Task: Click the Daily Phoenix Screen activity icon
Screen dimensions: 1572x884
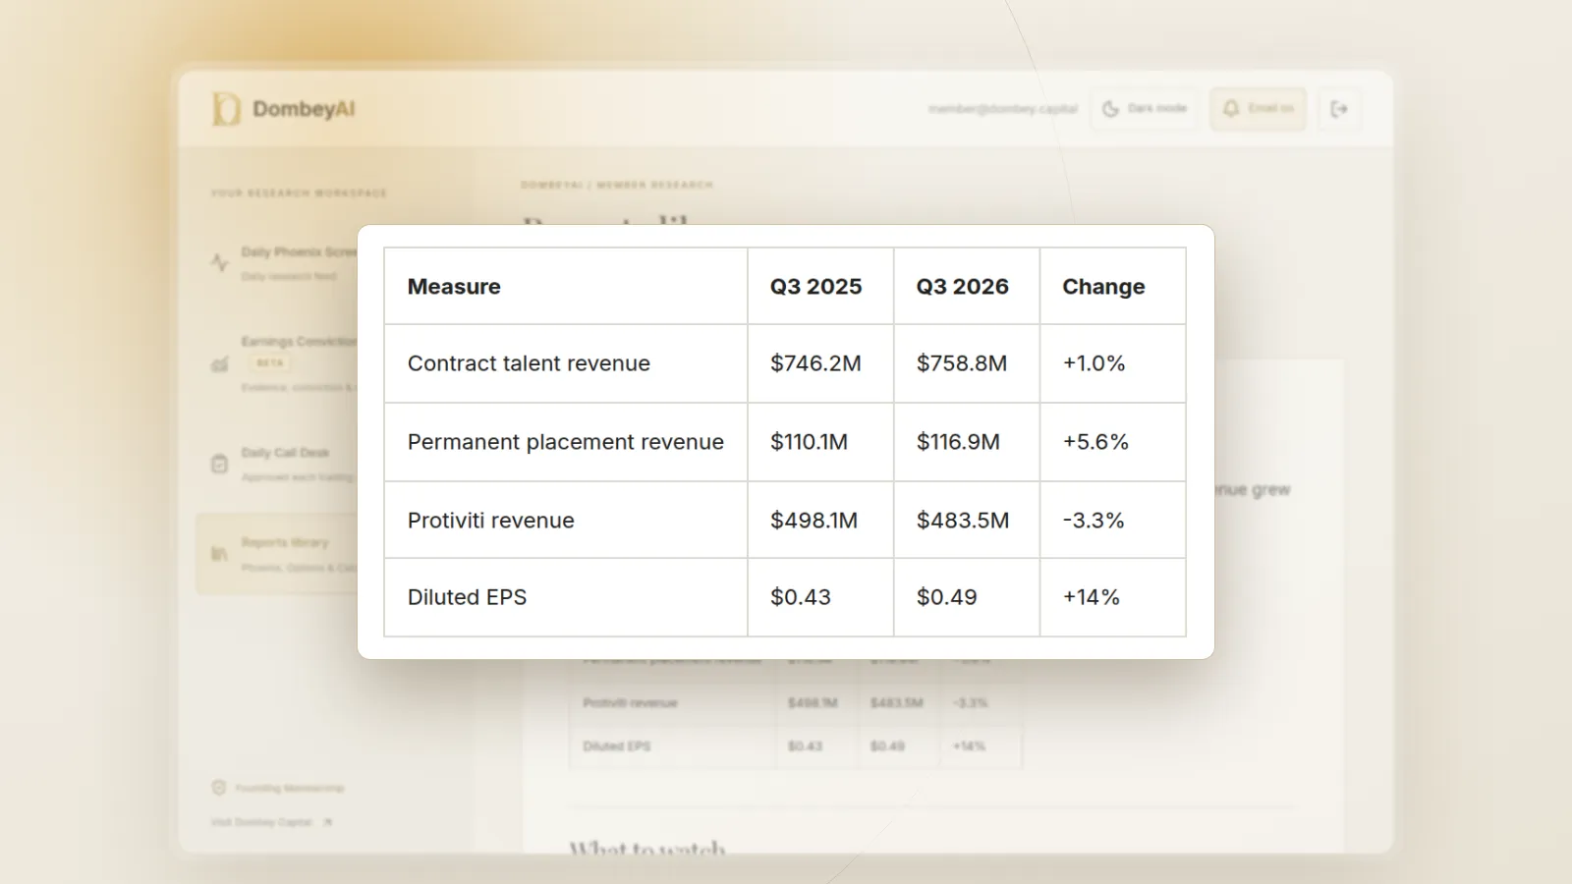Action: (x=220, y=263)
